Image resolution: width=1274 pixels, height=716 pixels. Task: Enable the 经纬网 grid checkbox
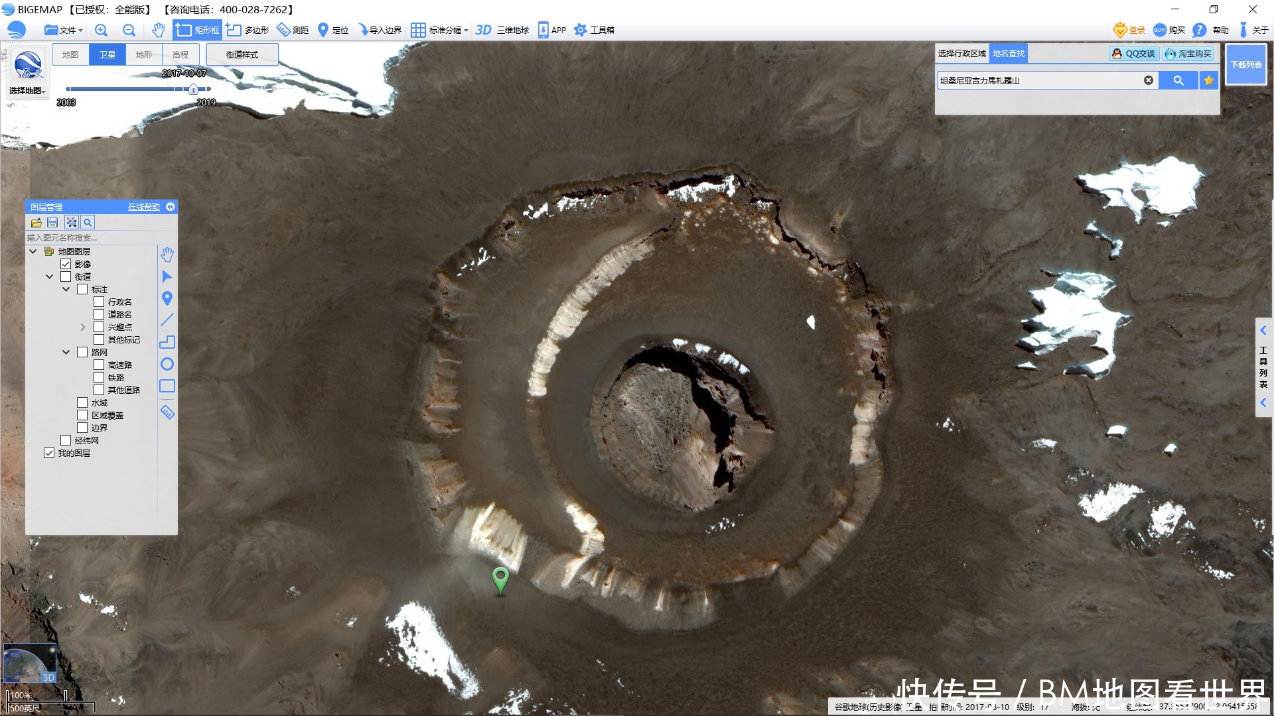point(66,440)
